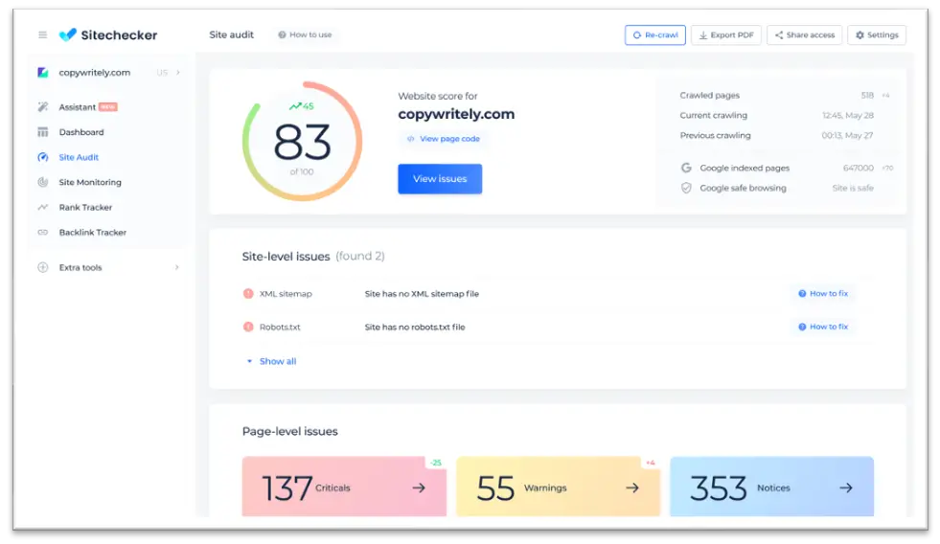Click the Google indexed pages value 647000
This screenshot has height=544, width=940.
tap(858, 168)
